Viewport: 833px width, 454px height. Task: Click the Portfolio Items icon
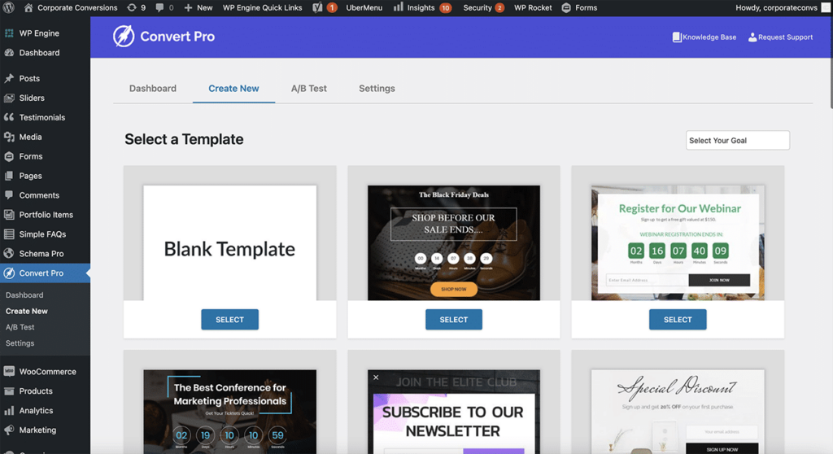(x=9, y=215)
